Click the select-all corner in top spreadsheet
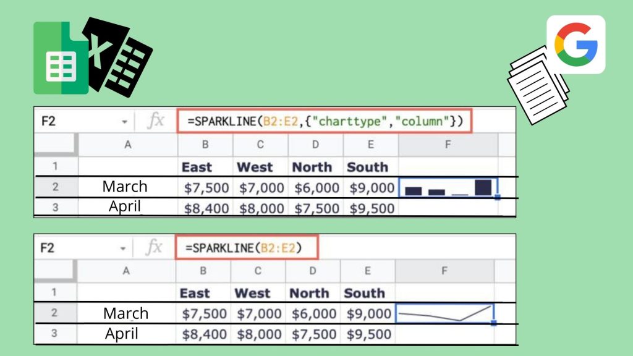633x356 pixels. [56, 145]
